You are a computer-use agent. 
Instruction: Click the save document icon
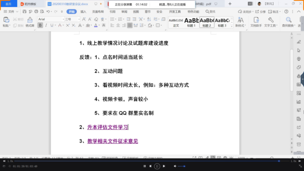[24, 11]
